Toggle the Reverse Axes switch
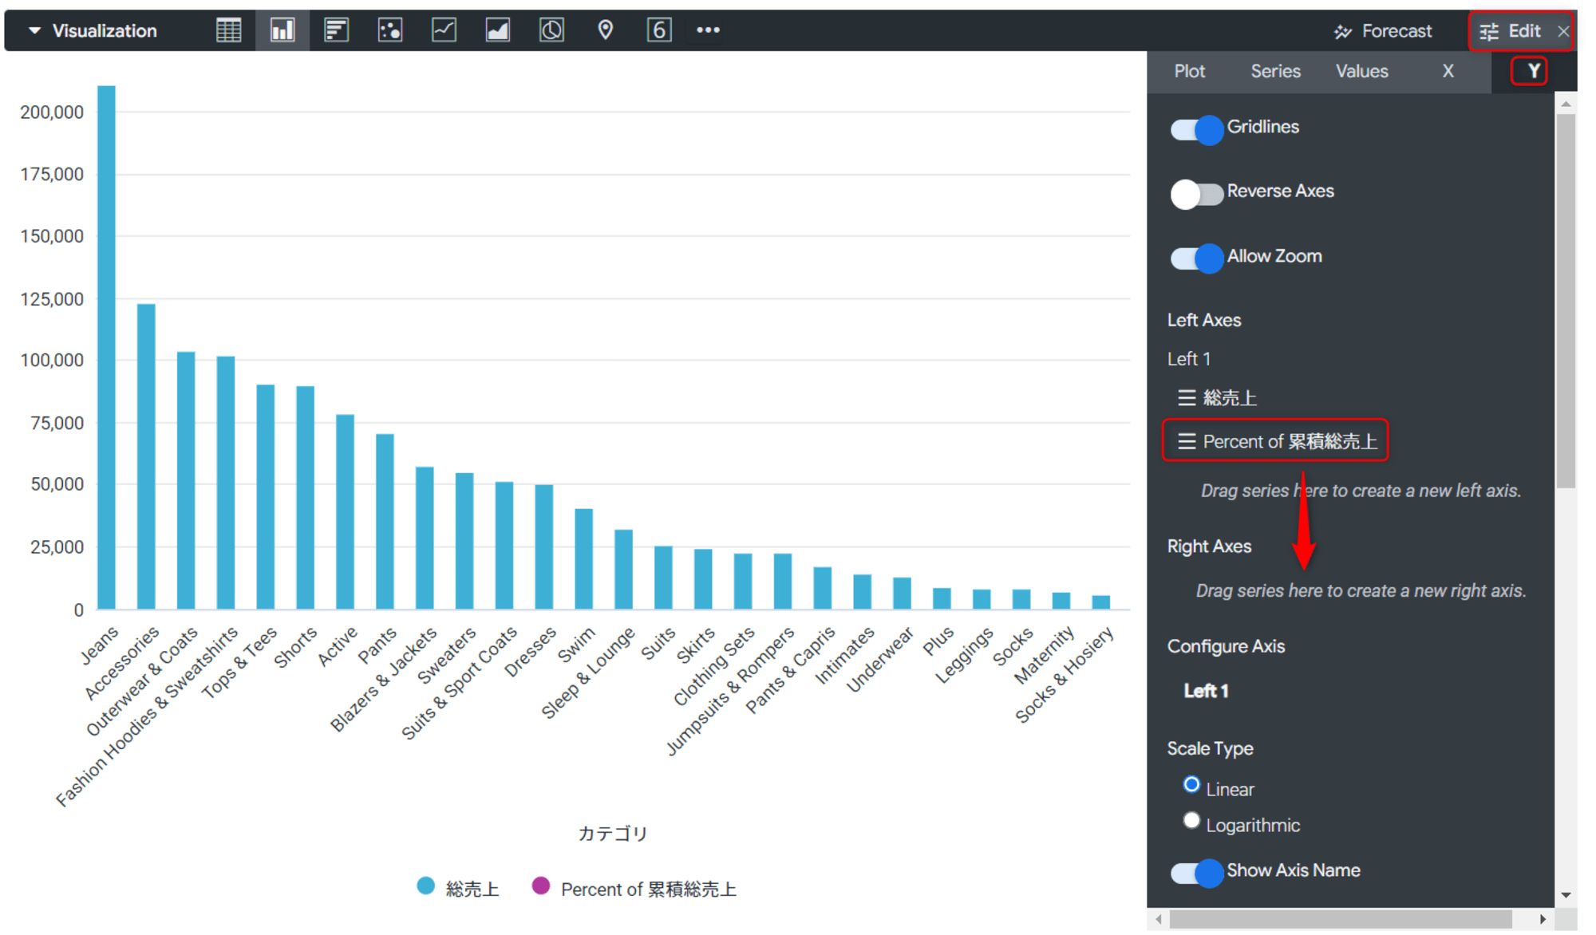1596x935 pixels. (x=1196, y=194)
